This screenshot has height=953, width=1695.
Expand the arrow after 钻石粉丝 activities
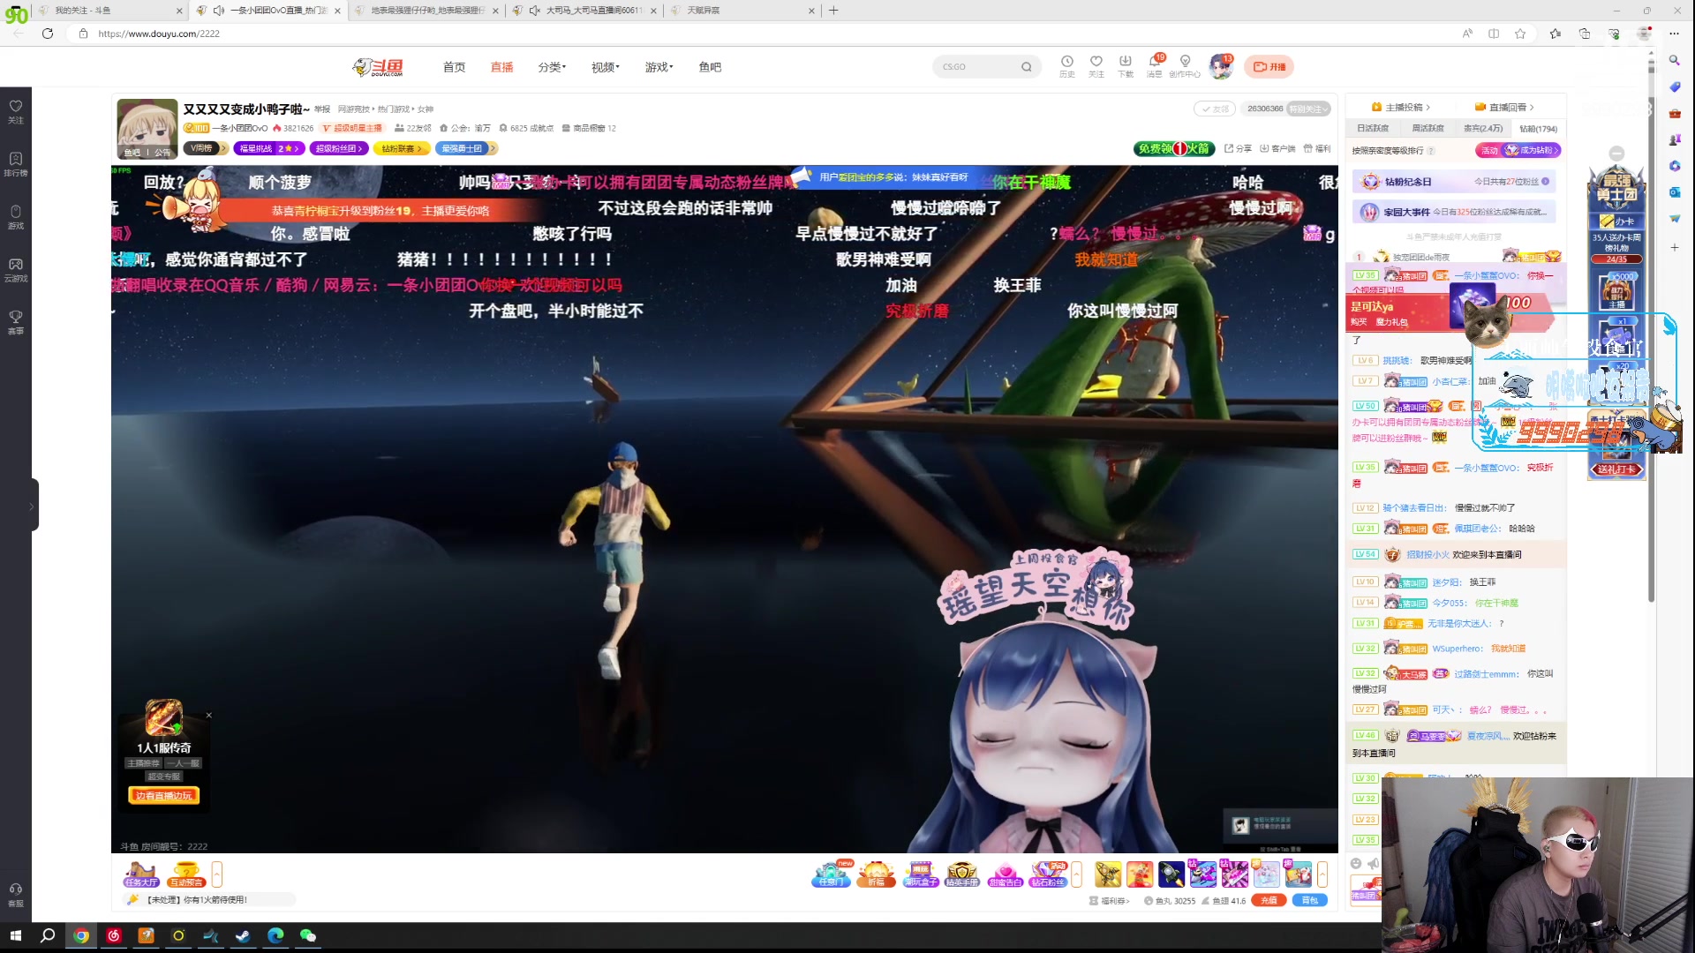[x=1076, y=874]
